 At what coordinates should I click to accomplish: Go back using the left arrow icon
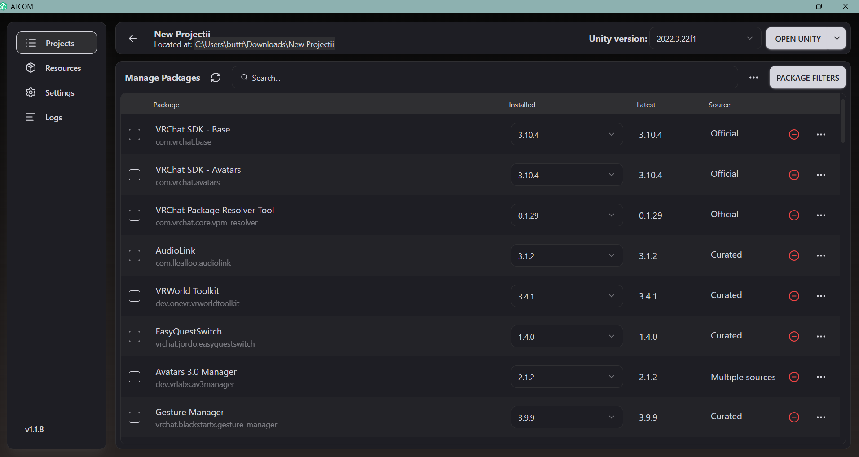(132, 39)
